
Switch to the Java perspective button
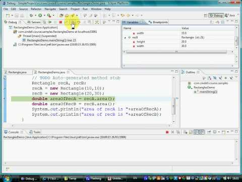point(230,16)
